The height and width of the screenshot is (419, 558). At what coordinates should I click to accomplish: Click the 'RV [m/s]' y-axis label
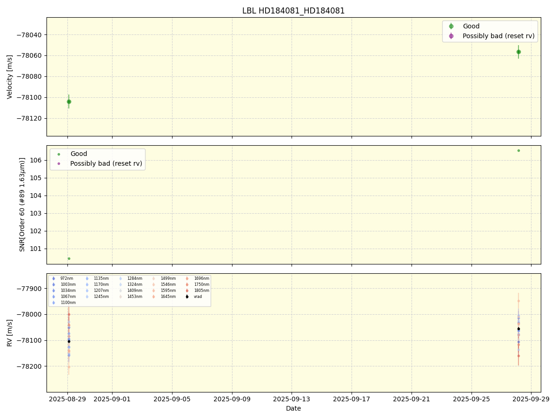click(x=10, y=332)
